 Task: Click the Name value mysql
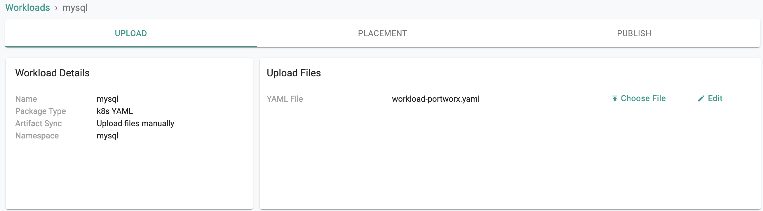[107, 99]
